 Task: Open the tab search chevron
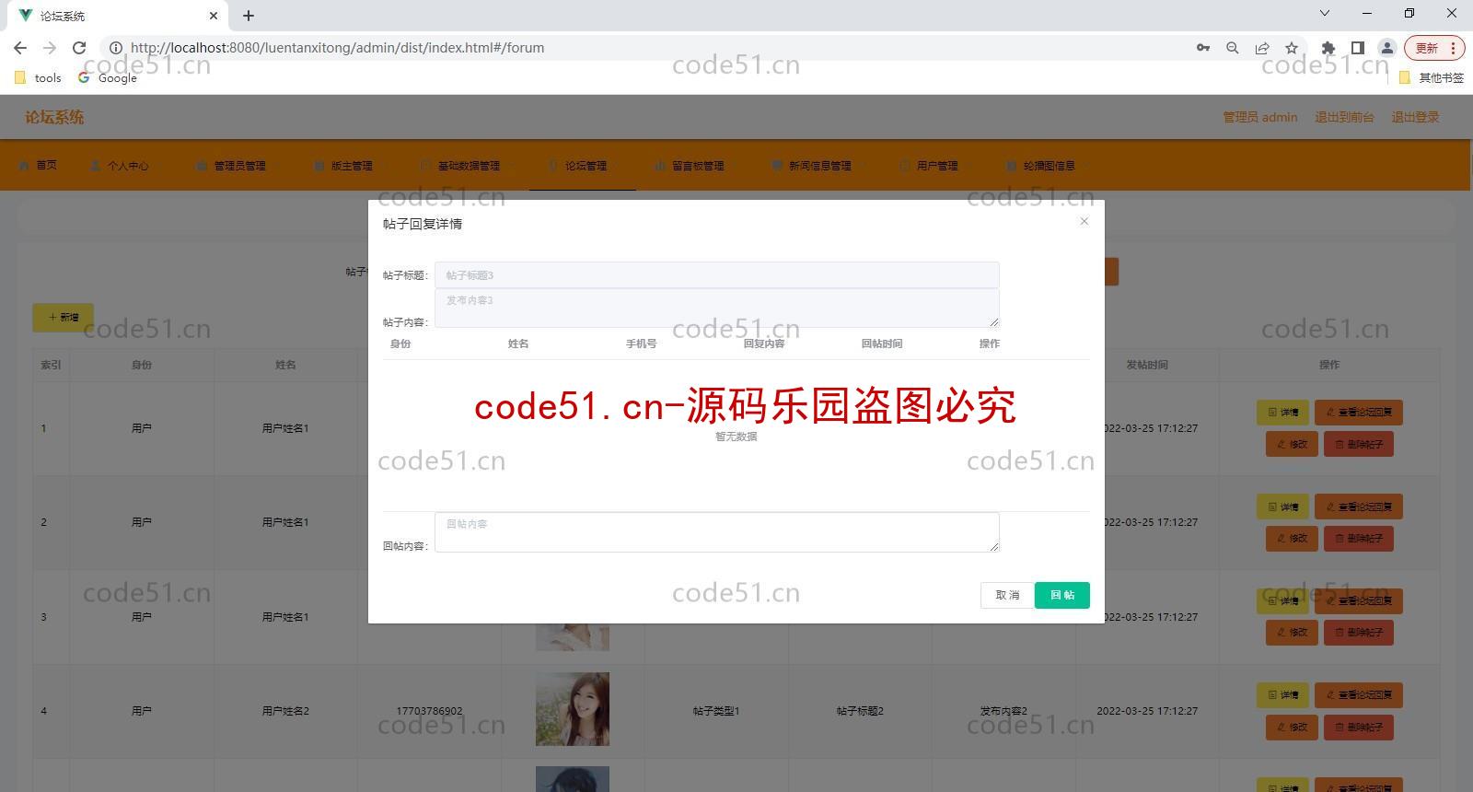[x=1325, y=13]
